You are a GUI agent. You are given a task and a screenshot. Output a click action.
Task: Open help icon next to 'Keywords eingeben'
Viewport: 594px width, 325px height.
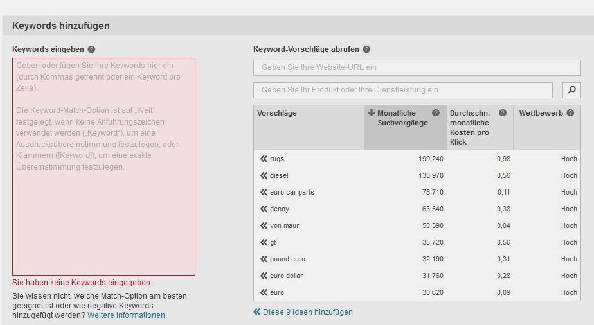[x=91, y=49]
